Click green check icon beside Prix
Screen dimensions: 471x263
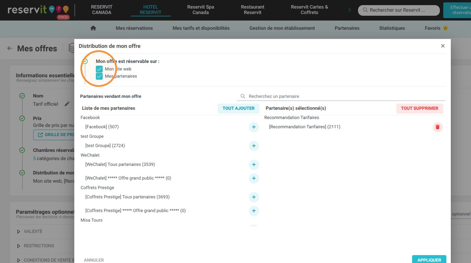22,118
